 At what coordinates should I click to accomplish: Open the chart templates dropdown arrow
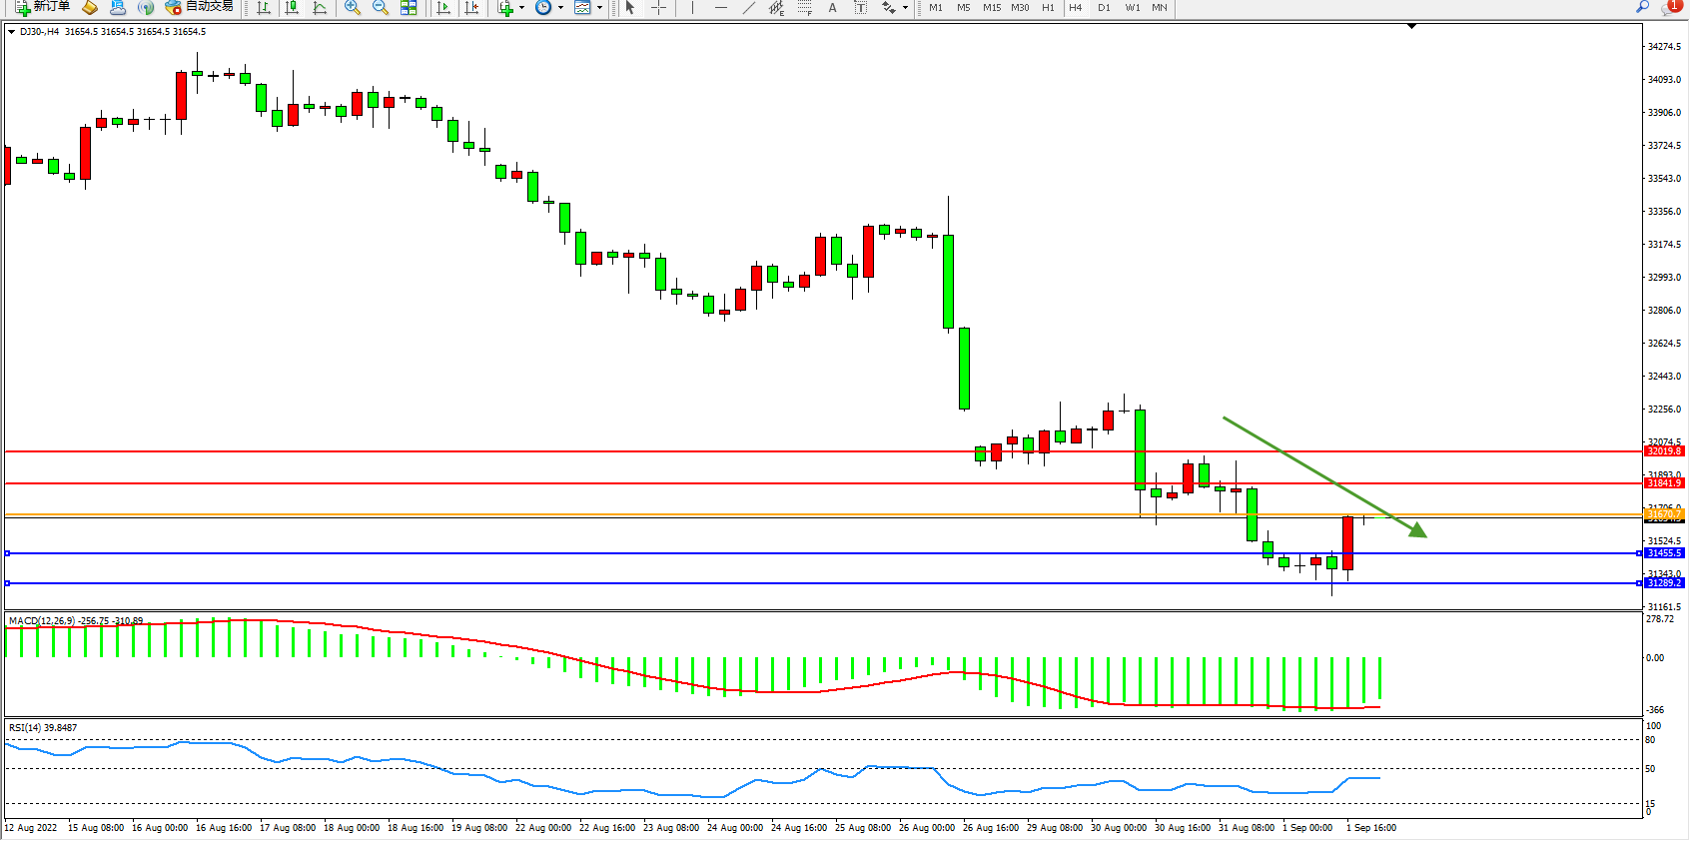click(599, 7)
